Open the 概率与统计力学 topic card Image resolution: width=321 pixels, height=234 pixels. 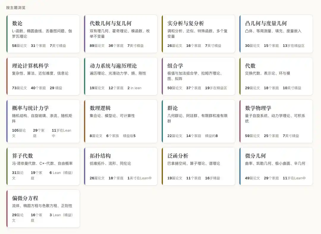tap(43, 121)
